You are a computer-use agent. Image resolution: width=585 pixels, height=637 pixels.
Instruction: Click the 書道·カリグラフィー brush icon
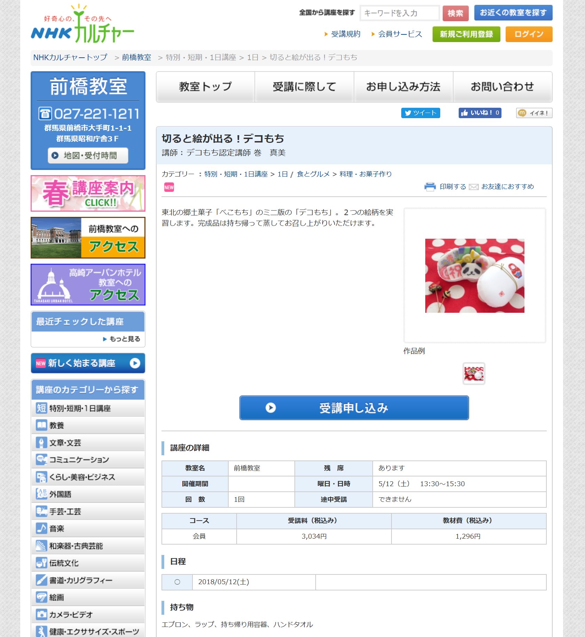point(41,580)
